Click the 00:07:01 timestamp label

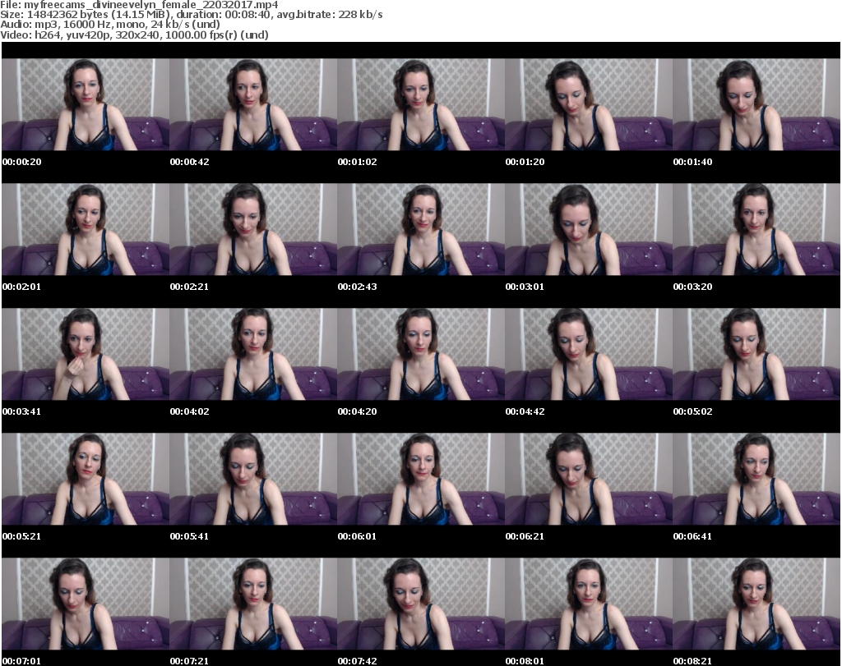coord(21,661)
